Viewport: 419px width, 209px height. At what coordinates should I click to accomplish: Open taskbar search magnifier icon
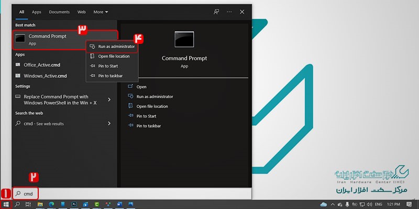point(17,204)
